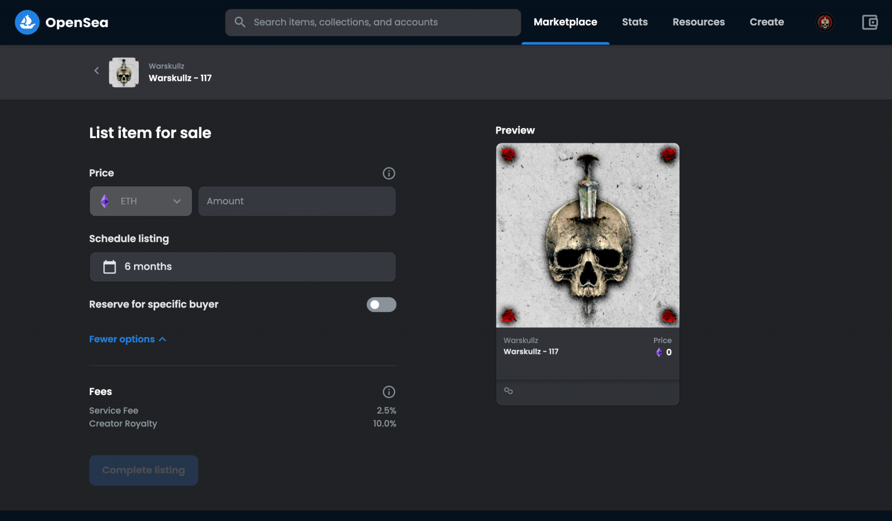This screenshot has height=521, width=892.
Task: Click the search magnifier icon
Action: 240,22
